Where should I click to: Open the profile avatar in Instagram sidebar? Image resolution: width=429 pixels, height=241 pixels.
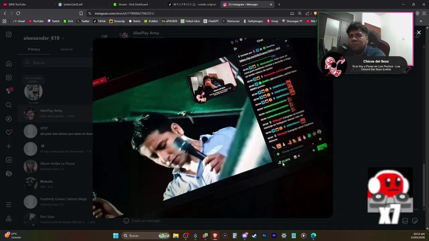click(9, 173)
